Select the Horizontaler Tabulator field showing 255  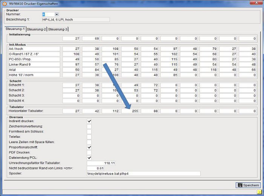[x=130, y=111]
